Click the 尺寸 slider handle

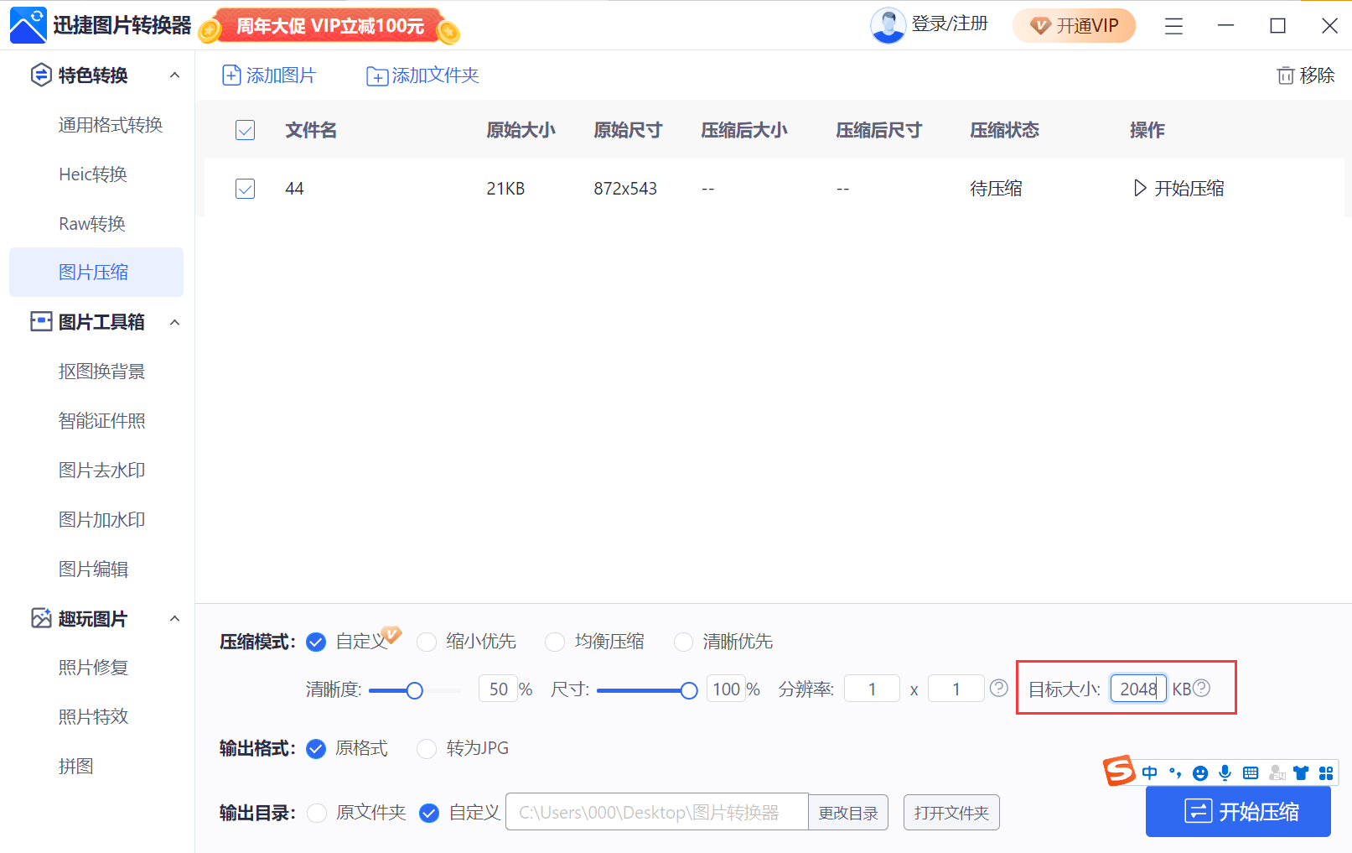point(689,690)
